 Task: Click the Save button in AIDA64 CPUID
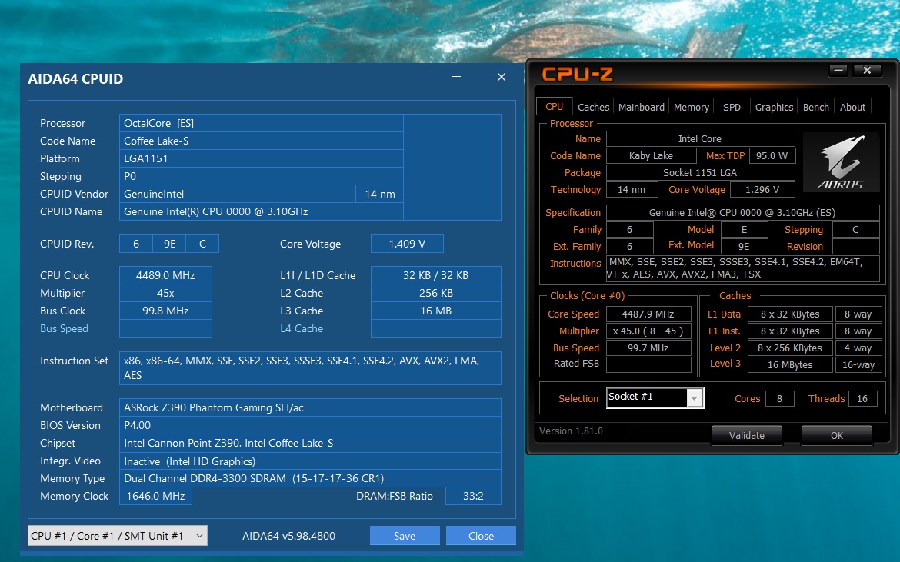click(405, 536)
